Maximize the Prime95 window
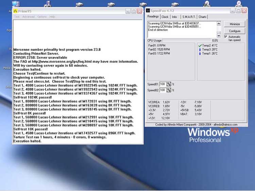Screen dimensions: 255x191 tap(134, 11)
